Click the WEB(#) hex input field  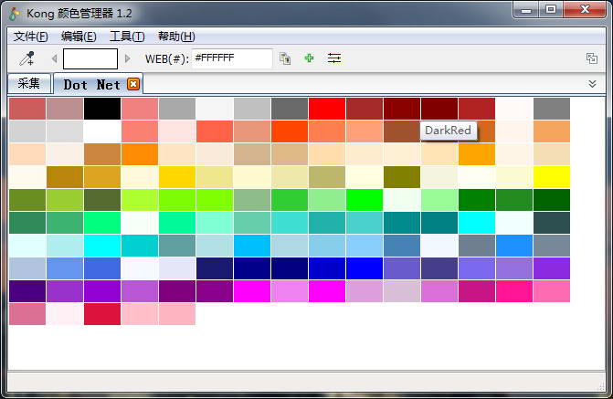[232, 58]
